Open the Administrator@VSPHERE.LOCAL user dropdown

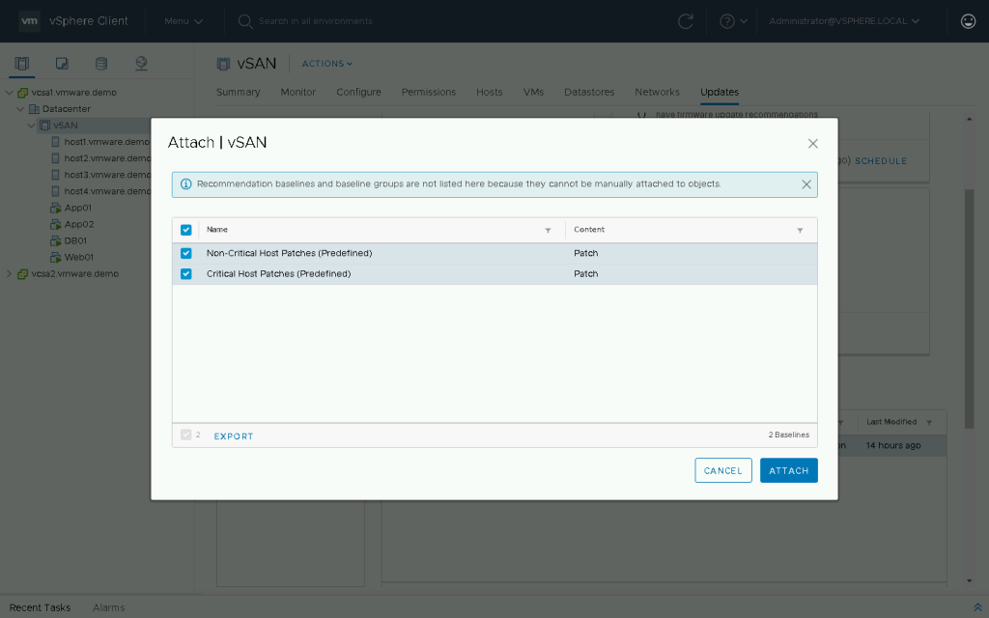[x=843, y=21]
